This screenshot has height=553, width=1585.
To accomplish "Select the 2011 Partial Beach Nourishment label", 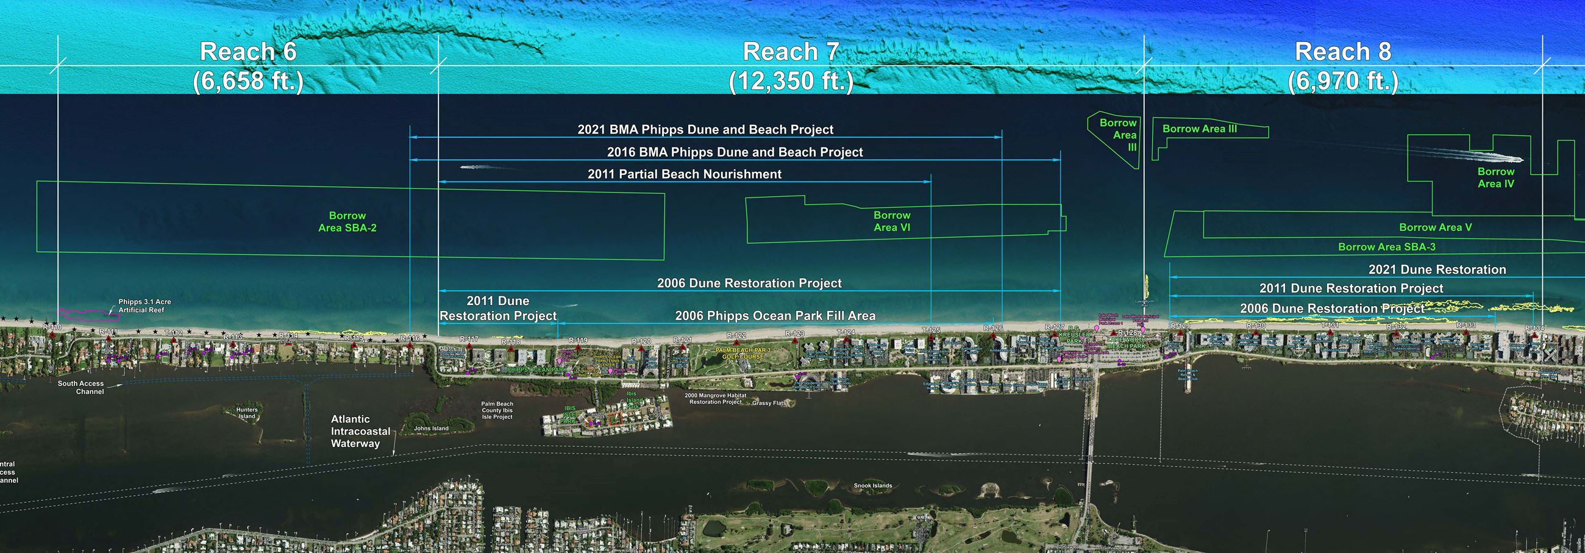I will 684,174.
